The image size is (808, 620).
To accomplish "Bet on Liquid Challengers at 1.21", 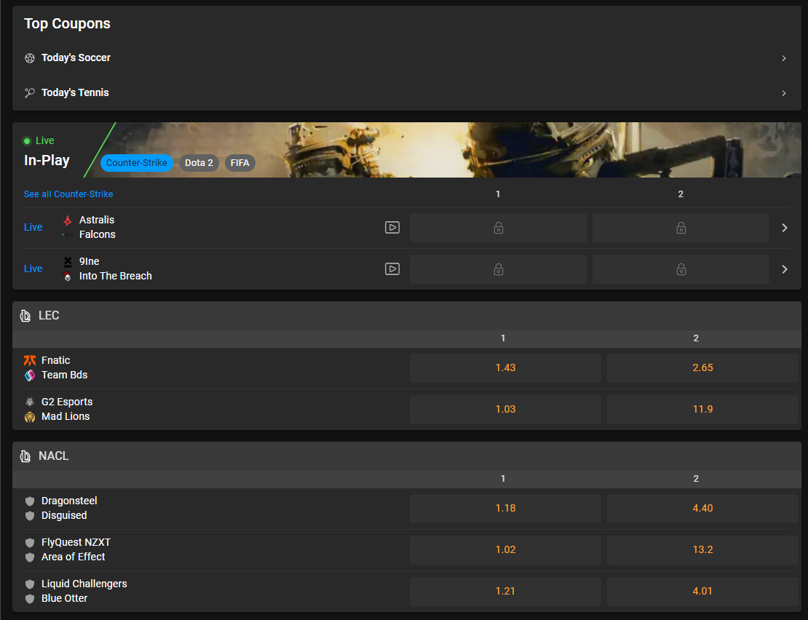I will point(505,591).
